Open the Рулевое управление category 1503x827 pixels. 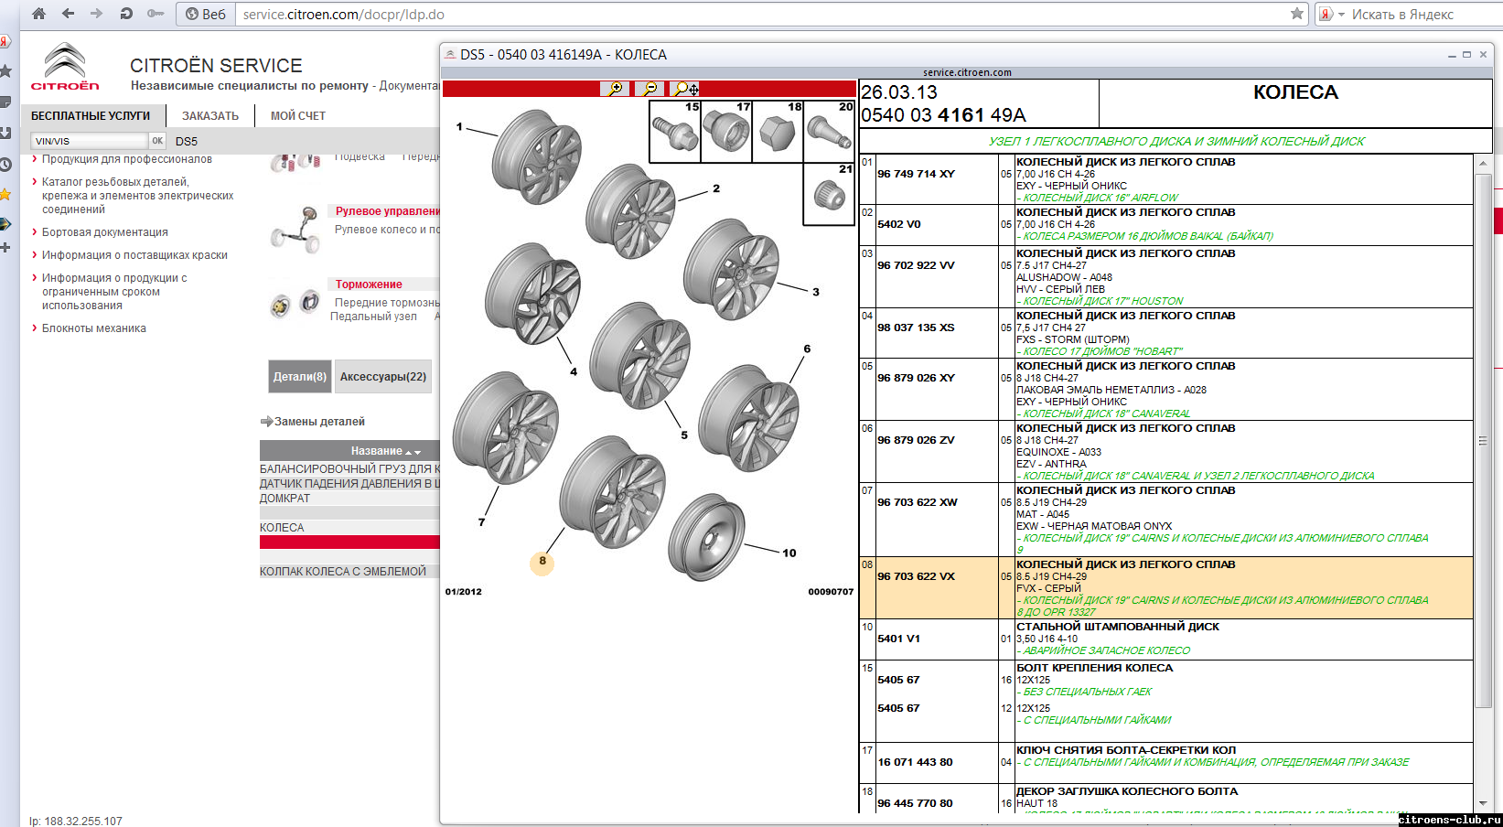[x=386, y=211]
